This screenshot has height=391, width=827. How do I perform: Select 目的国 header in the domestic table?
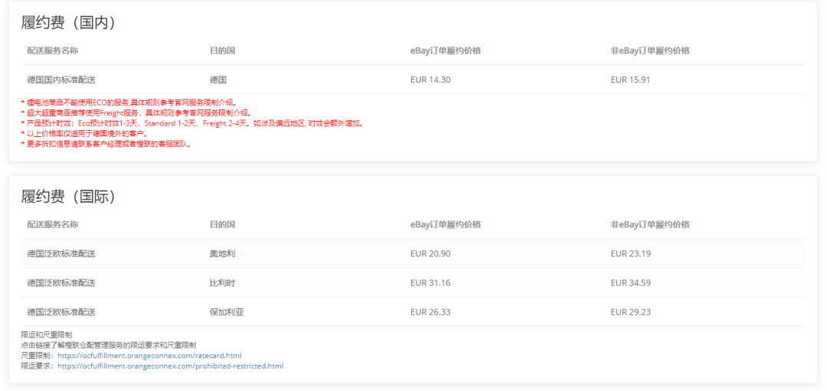pos(222,51)
